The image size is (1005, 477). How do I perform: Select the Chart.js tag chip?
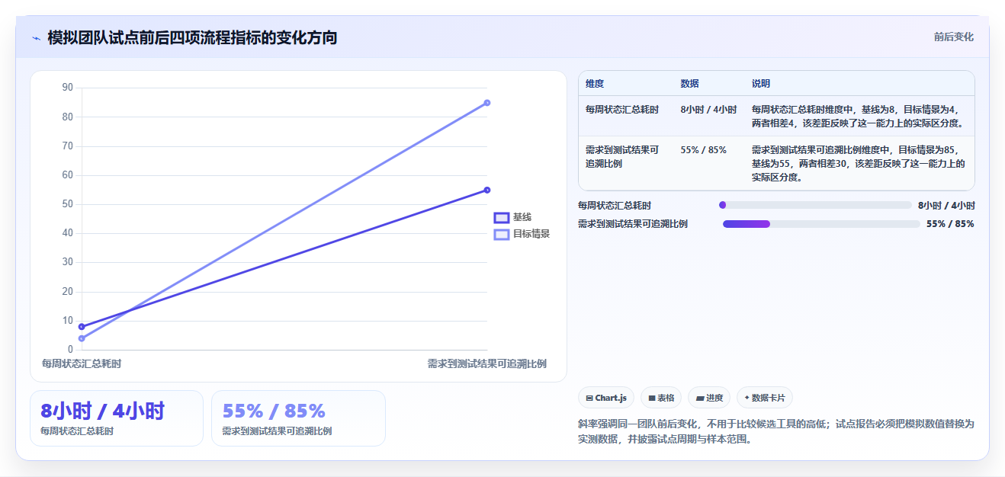606,398
